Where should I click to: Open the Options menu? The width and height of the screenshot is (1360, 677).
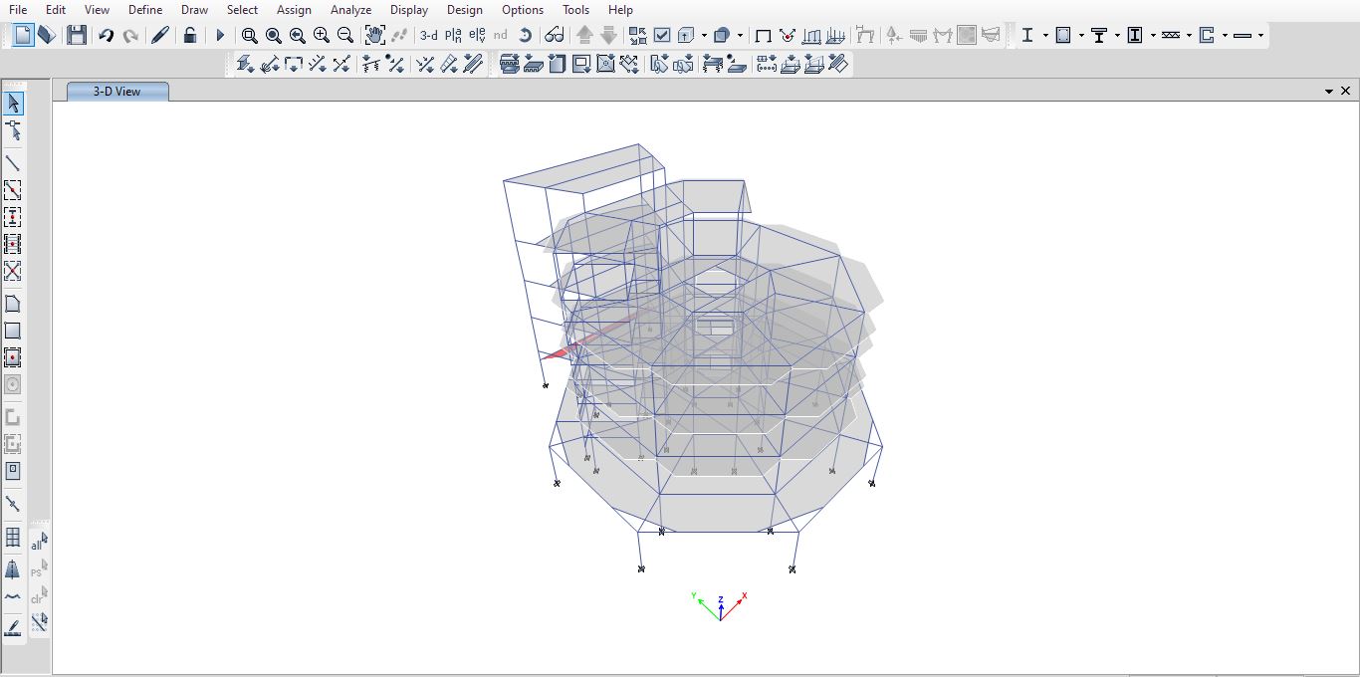[523, 10]
